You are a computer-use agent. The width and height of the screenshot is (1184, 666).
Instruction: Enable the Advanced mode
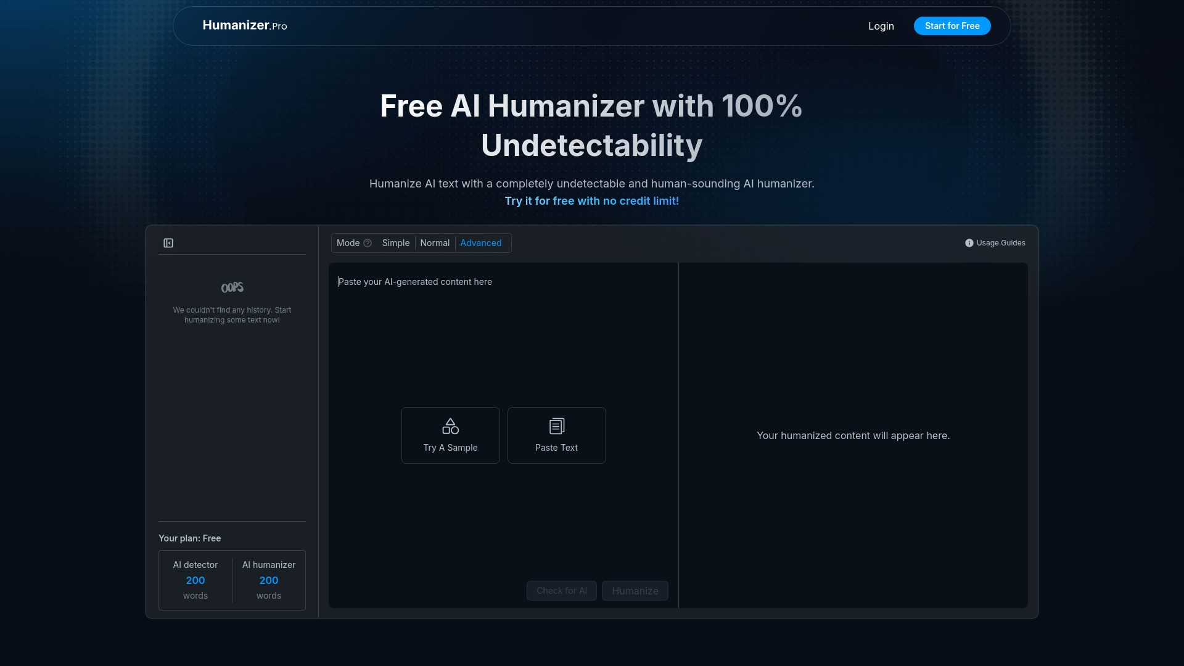pos(481,243)
